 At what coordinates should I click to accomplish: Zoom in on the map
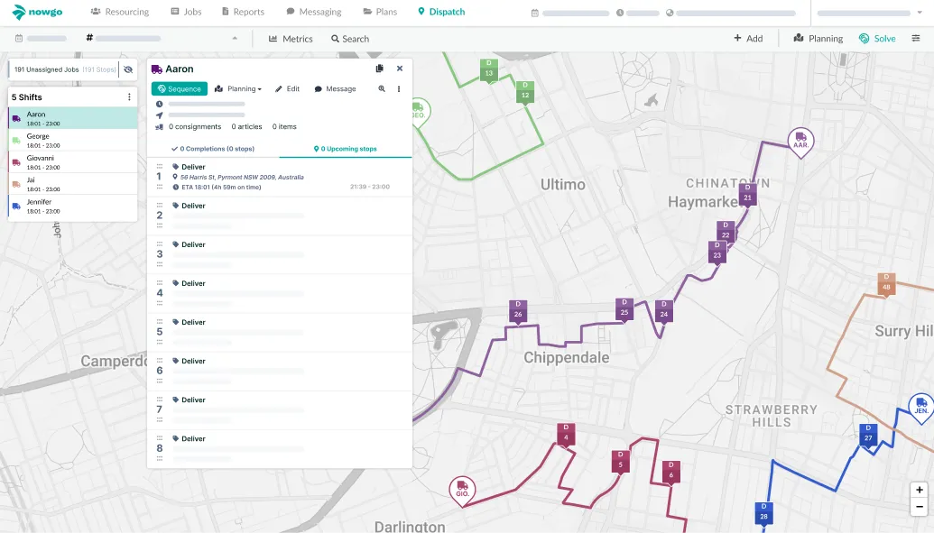920,490
